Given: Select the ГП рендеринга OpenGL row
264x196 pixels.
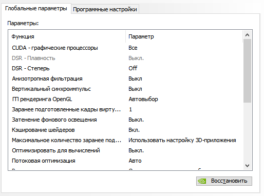Looking at the screenshot, I should pyautogui.click(x=125, y=99).
